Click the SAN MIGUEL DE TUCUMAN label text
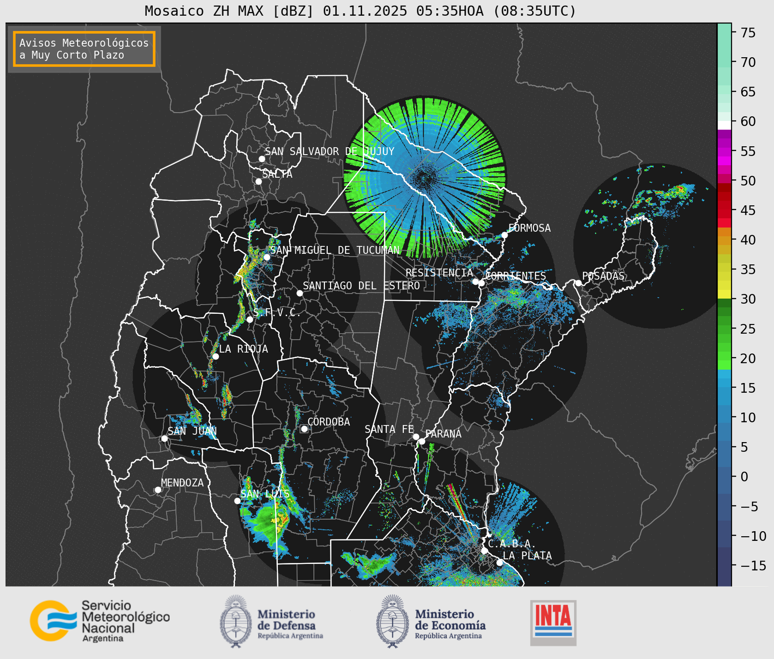This screenshot has height=659, width=774. pyautogui.click(x=335, y=250)
